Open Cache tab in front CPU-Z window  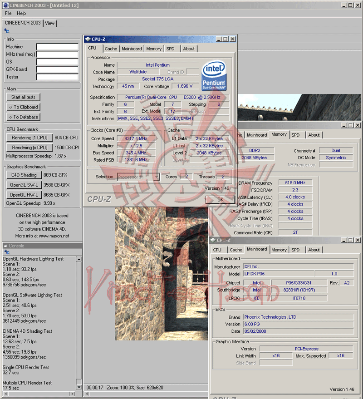point(111,49)
